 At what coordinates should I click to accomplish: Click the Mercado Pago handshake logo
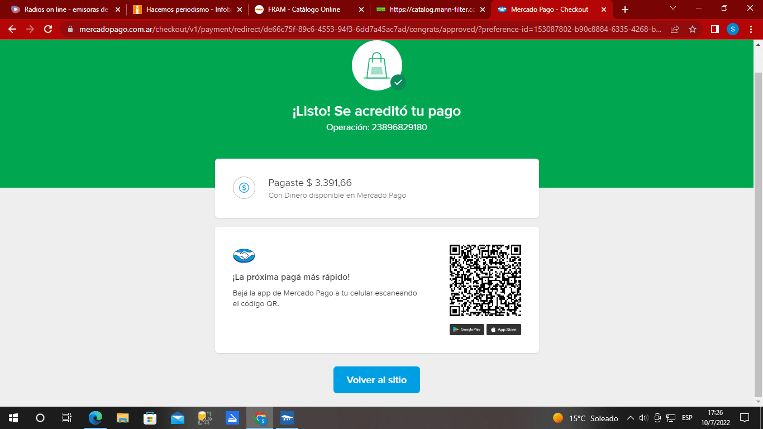click(x=244, y=256)
